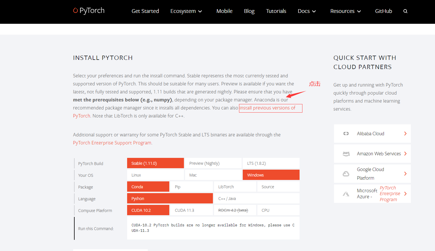The width and height of the screenshot is (435, 251).
Task: Open the Blog nav item
Action: [x=249, y=11]
